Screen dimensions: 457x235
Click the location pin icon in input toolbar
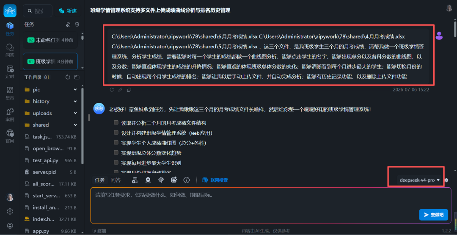click(x=148, y=180)
